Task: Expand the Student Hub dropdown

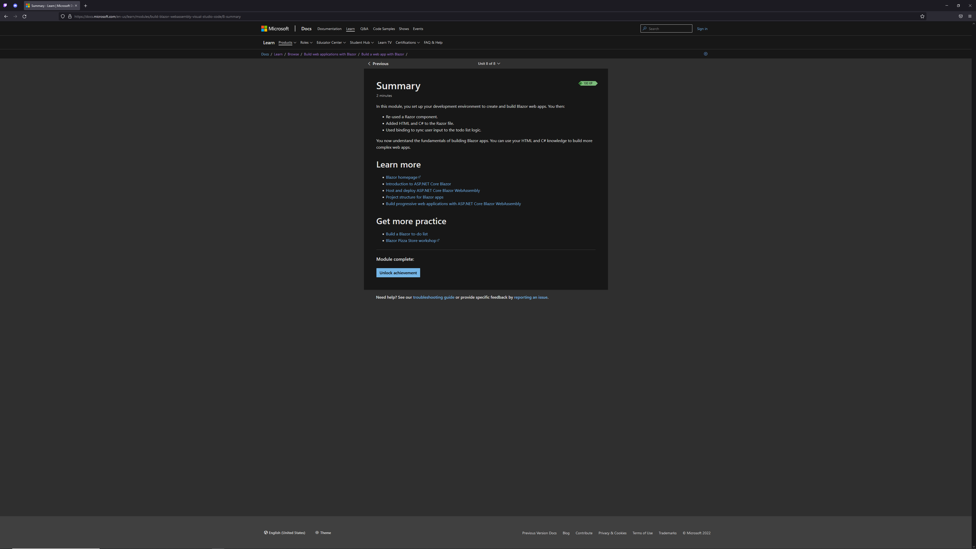Action: (362, 42)
